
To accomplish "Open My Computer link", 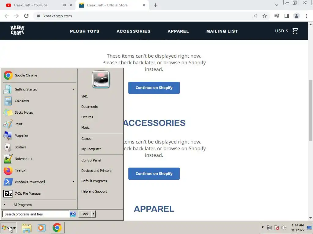I will 101,149.
